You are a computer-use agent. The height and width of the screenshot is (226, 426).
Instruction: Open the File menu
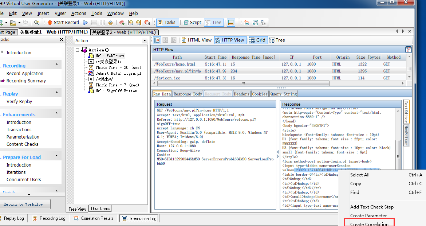1,13
